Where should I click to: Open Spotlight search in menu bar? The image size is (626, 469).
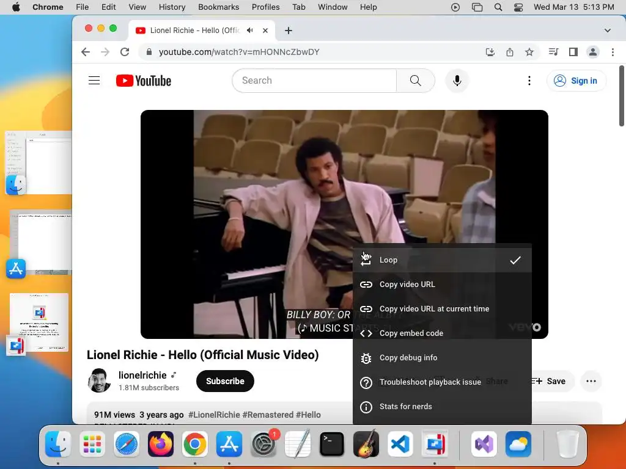pos(498,7)
